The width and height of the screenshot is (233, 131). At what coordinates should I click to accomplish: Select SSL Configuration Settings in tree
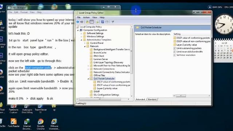[104, 95]
